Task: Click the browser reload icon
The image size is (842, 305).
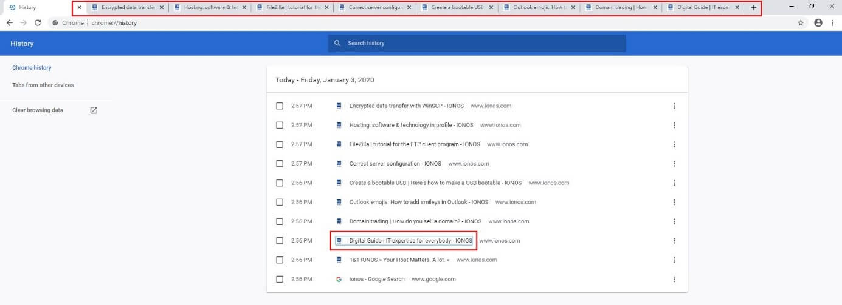Action: click(38, 22)
